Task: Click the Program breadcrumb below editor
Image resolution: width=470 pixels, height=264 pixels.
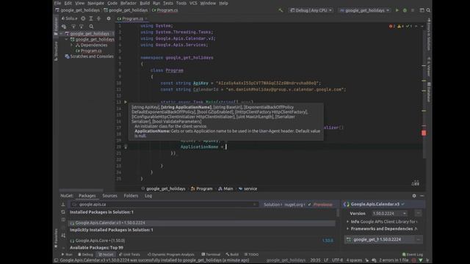Action: pyautogui.click(x=202, y=188)
